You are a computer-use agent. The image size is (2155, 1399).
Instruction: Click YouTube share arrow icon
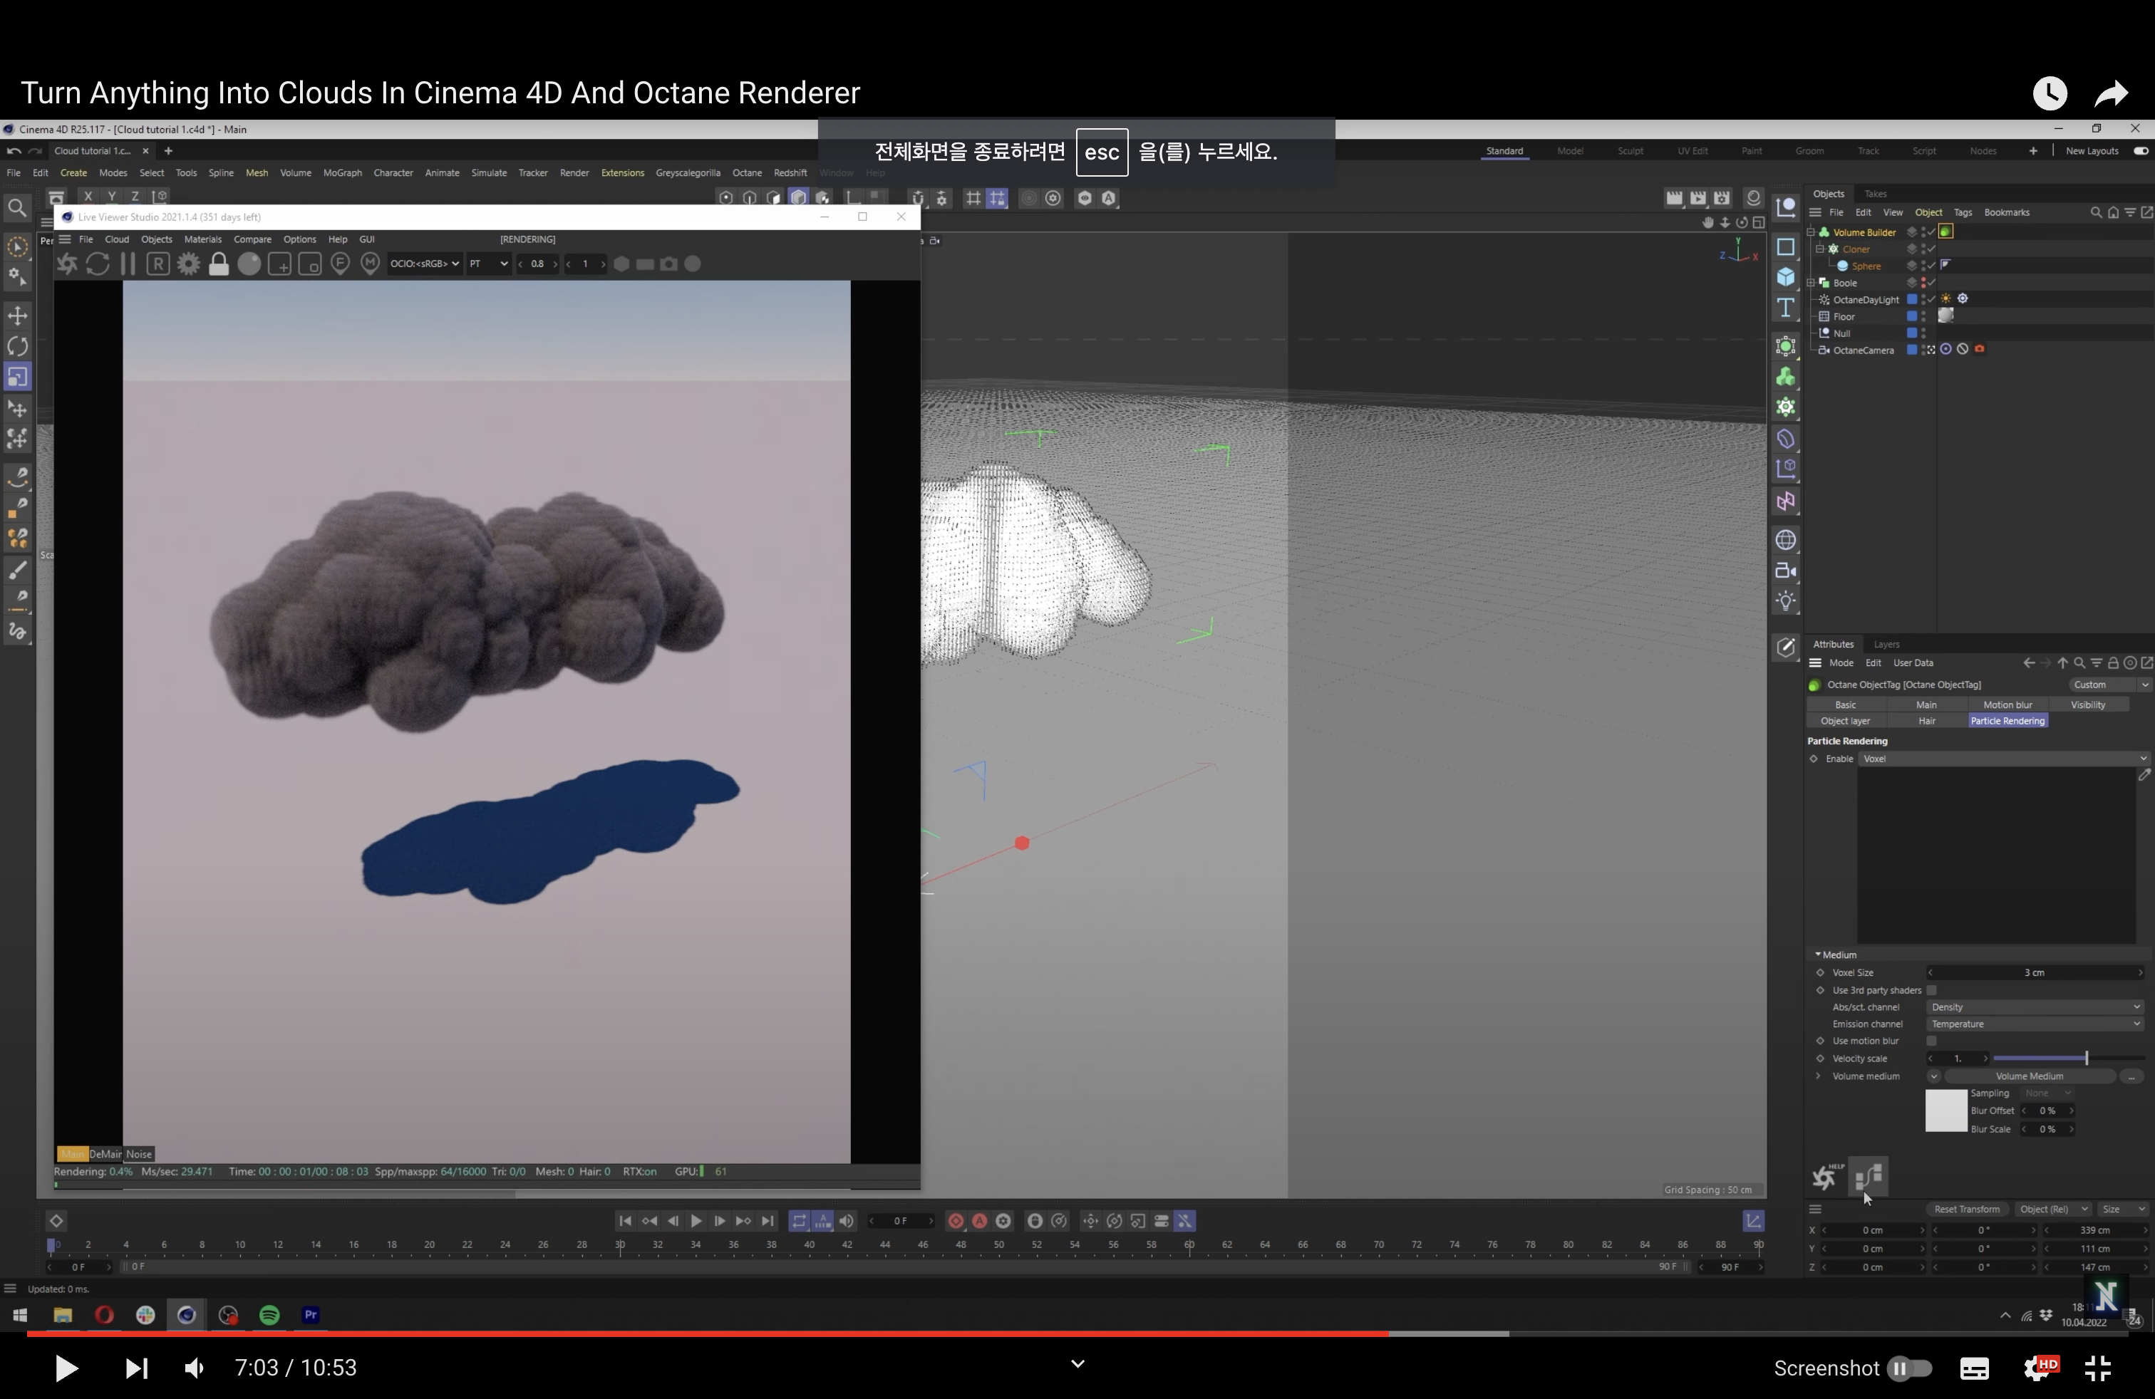coord(2111,93)
